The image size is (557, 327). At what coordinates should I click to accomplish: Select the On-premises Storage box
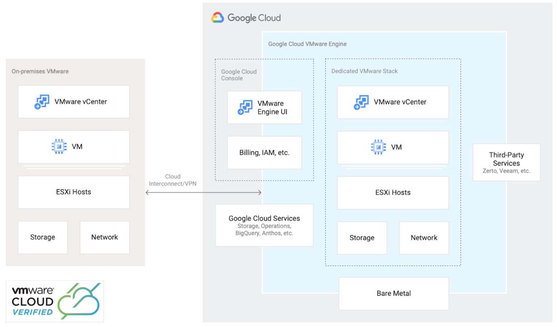[43, 237]
